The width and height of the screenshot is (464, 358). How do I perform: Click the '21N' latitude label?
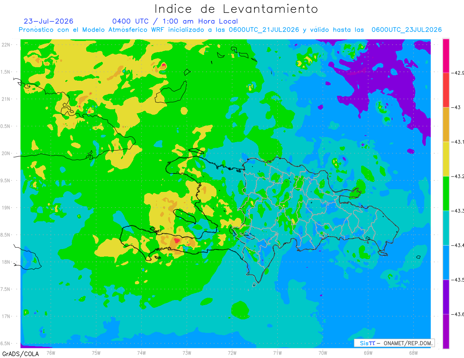coord(7,99)
